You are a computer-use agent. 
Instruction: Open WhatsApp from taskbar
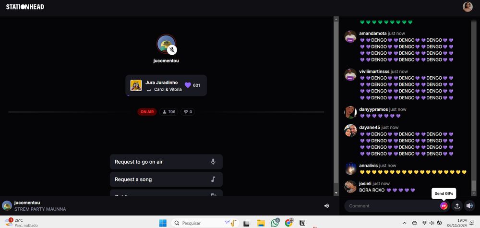coord(275,223)
